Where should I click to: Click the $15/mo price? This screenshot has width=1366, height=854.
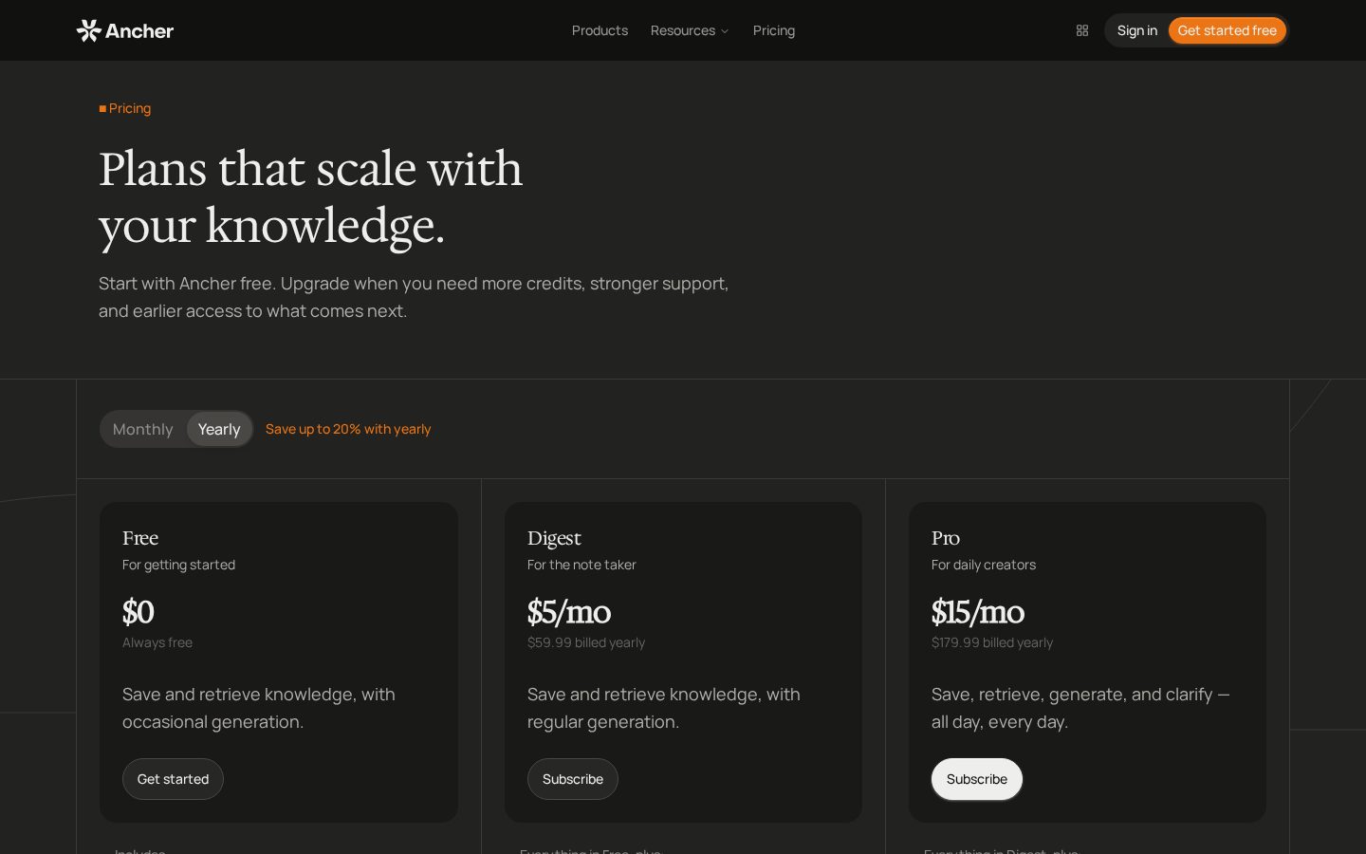(978, 612)
